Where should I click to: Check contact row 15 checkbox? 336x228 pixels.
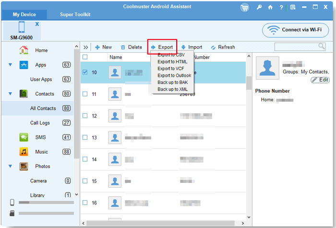[85, 181]
